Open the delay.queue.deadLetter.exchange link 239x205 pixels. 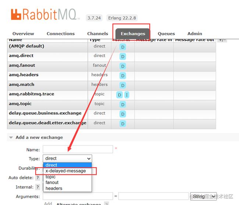[47, 123]
